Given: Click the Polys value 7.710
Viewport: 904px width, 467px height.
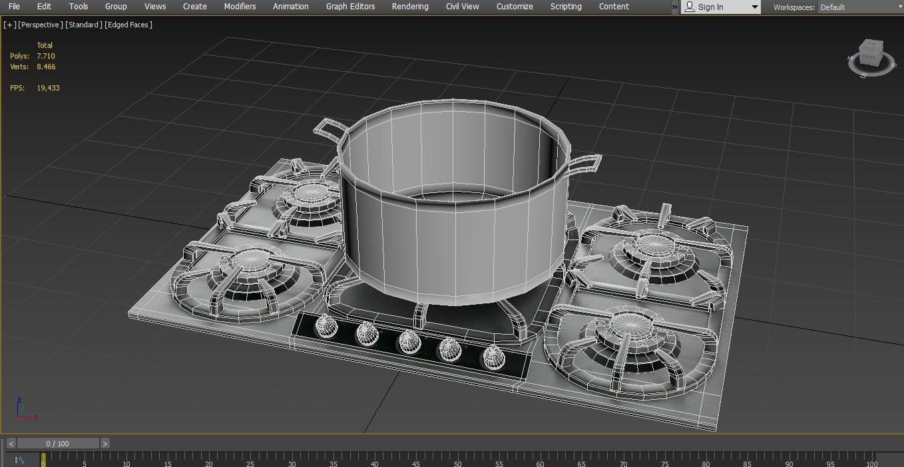Looking at the screenshot, I should [x=46, y=56].
